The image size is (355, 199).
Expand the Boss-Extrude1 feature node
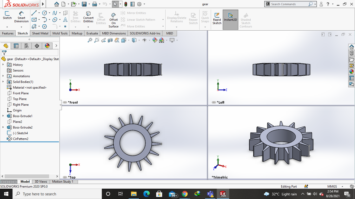click(x=3, y=116)
